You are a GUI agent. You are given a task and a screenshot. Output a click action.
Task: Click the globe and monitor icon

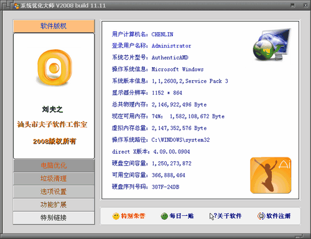coord(272,45)
